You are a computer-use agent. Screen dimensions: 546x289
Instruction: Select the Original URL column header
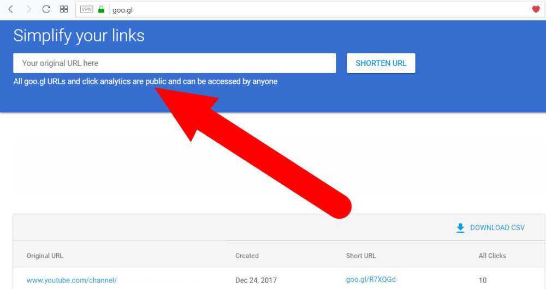pos(45,256)
